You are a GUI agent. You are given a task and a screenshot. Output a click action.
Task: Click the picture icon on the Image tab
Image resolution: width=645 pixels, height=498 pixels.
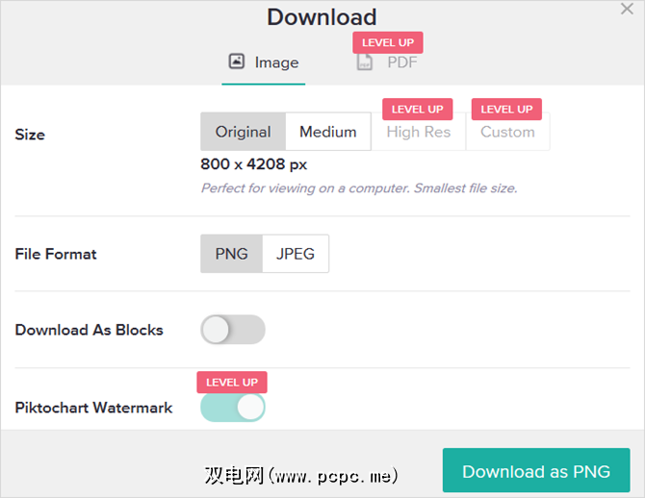point(237,62)
